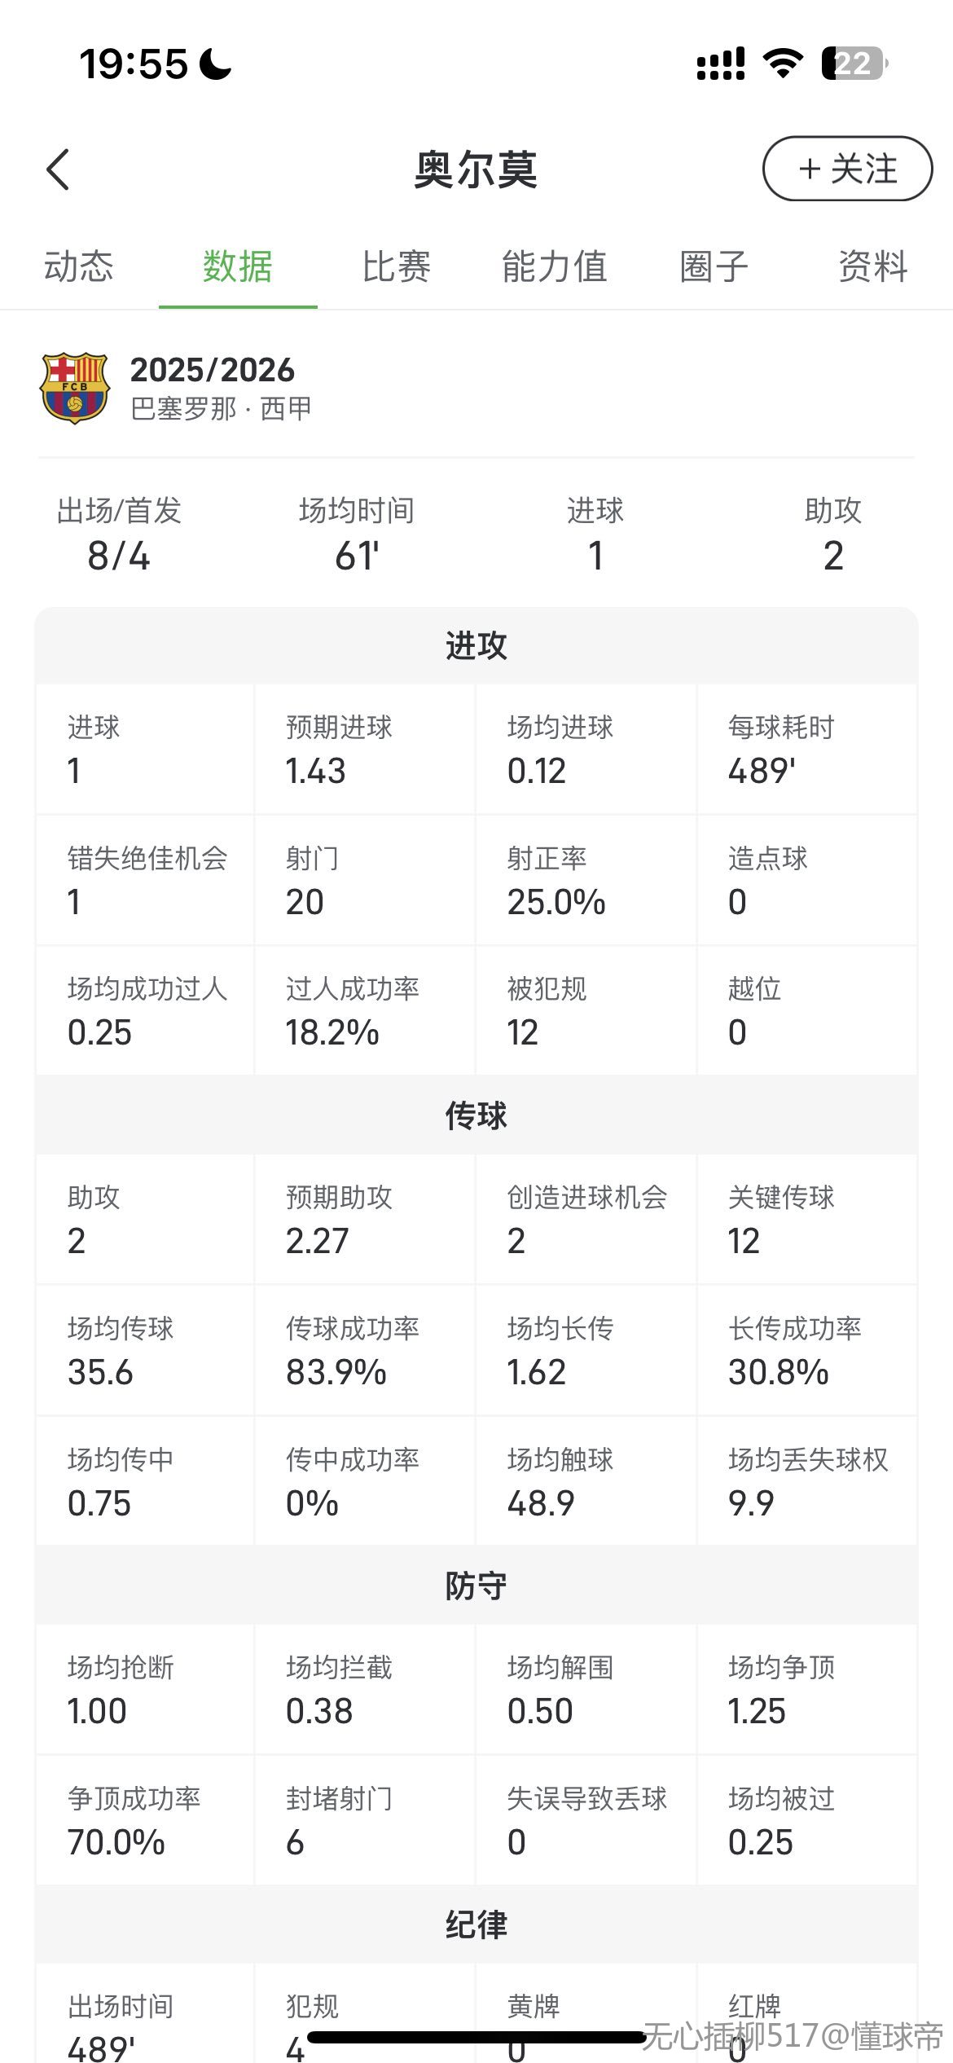The height and width of the screenshot is (2063, 953).
Task: Open the 能力值 tab
Action: [555, 266]
